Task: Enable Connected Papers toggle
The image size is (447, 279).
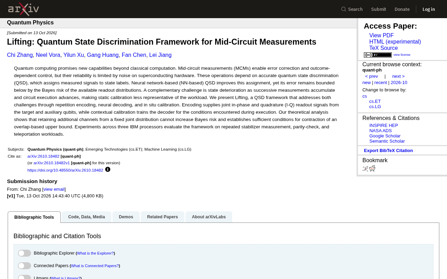Action: [24, 266]
